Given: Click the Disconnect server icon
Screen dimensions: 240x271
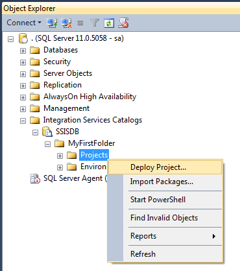Looking at the screenshot, I should pyautogui.click(x=66, y=23).
